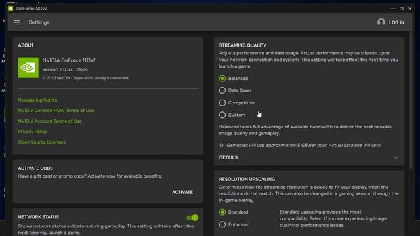Image resolution: width=420 pixels, height=236 pixels.
Task: Click the DETAILS section label
Action: pyautogui.click(x=228, y=157)
